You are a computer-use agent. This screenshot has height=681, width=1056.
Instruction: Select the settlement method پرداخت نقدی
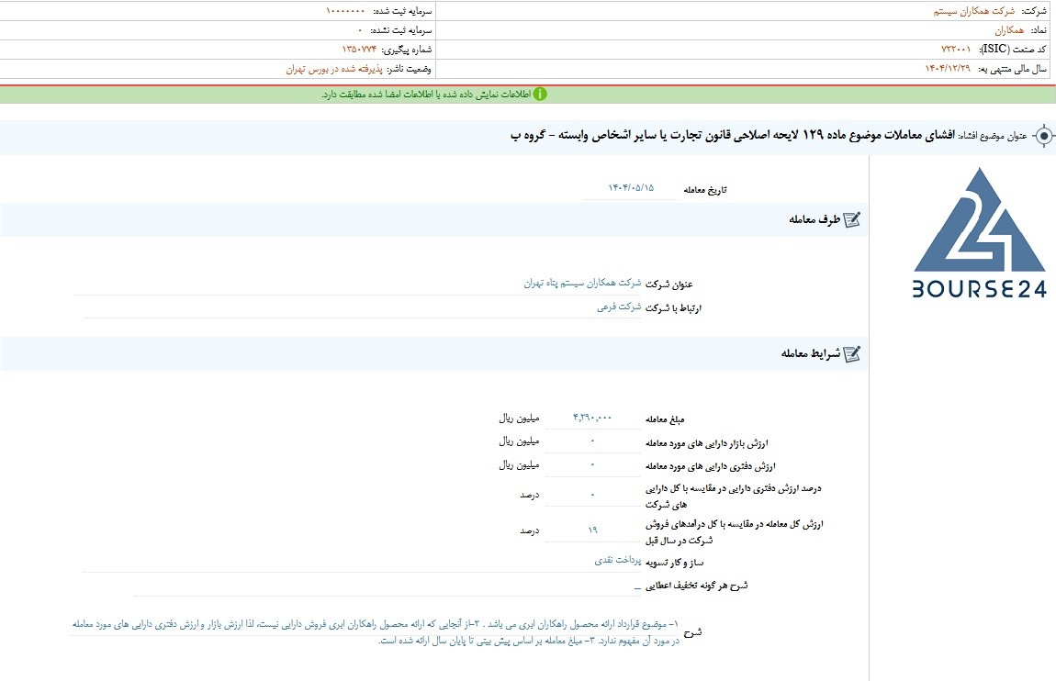coord(618,560)
